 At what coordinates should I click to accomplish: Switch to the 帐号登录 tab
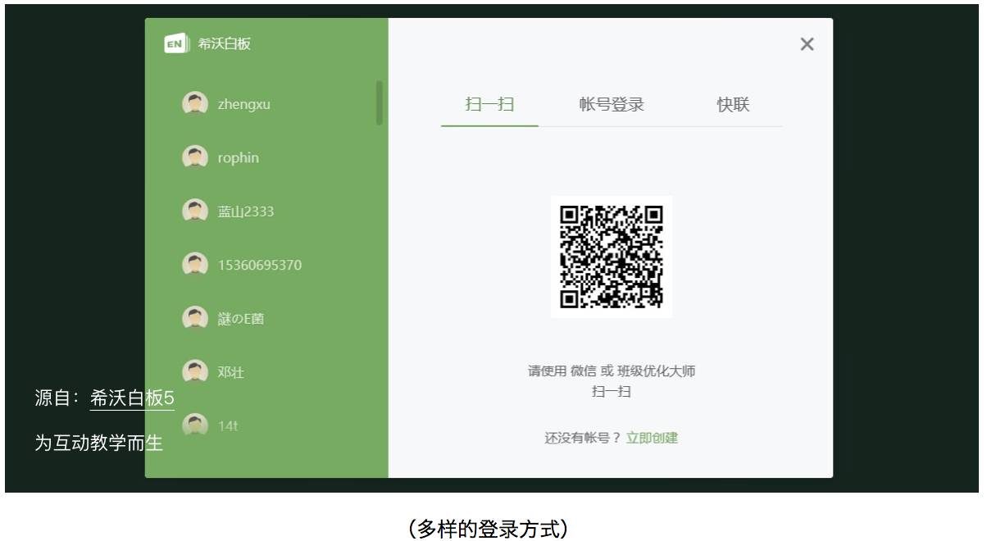tap(612, 105)
